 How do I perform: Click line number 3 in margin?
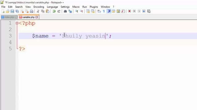tap(10, 36)
